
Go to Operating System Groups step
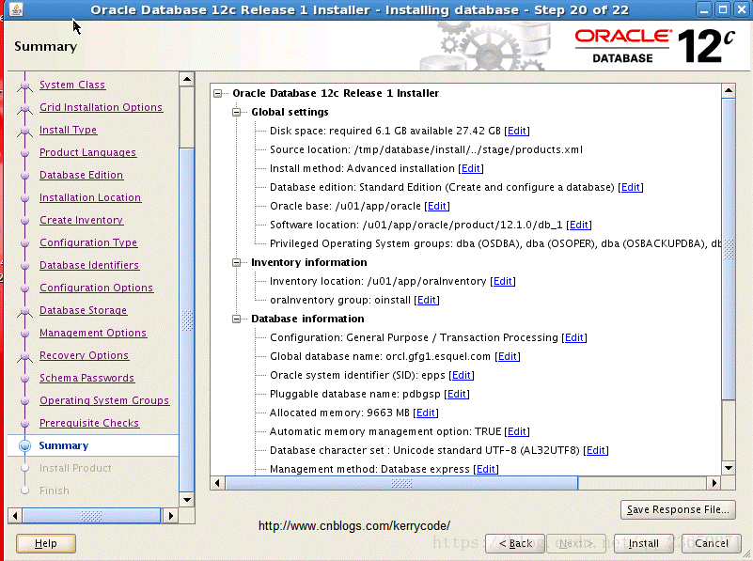point(104,400)
